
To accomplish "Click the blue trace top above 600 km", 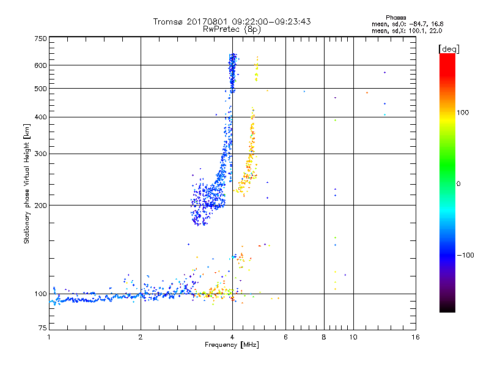I will click(x=233, y=61).
